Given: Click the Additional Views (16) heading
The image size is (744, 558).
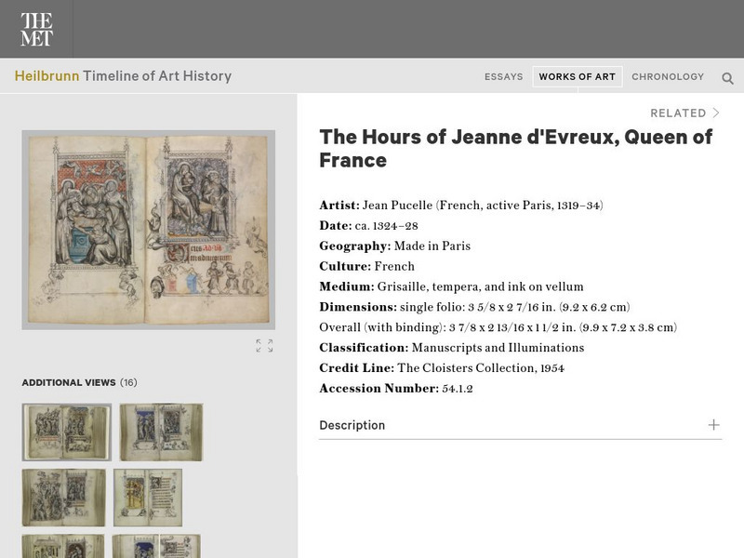Looking at the screenshot, I should point(79,382).
